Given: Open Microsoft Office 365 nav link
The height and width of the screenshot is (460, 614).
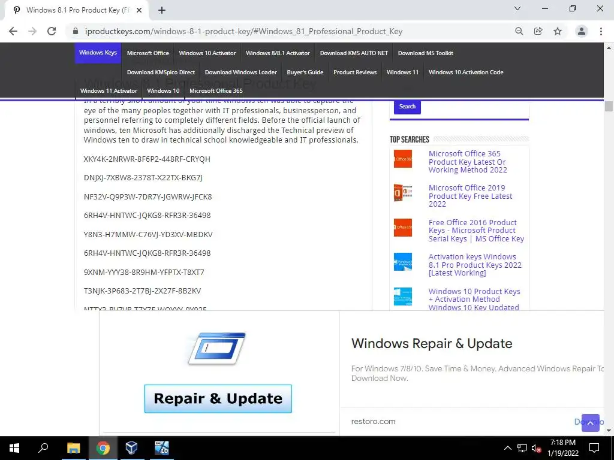Looking at the screenshot, I should click(216, 91).
